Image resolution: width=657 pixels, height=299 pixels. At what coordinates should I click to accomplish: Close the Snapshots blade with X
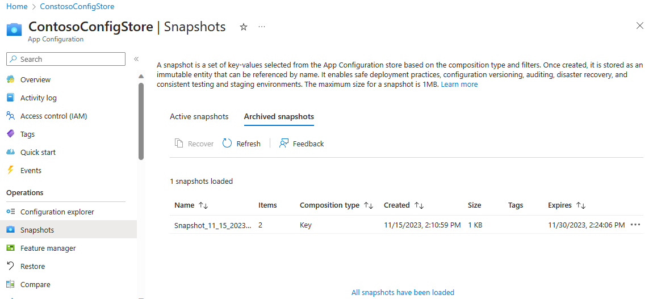(x=640, y=26)
